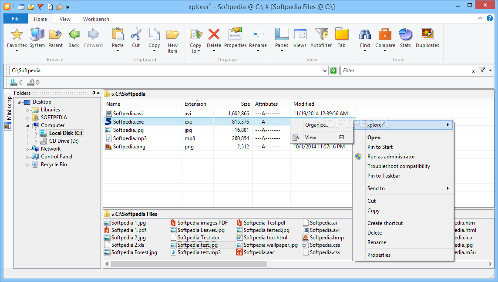Expand the SOFTPEDIA tree node
The height and width of the screenshot is (282, 498).
[27, 118]
